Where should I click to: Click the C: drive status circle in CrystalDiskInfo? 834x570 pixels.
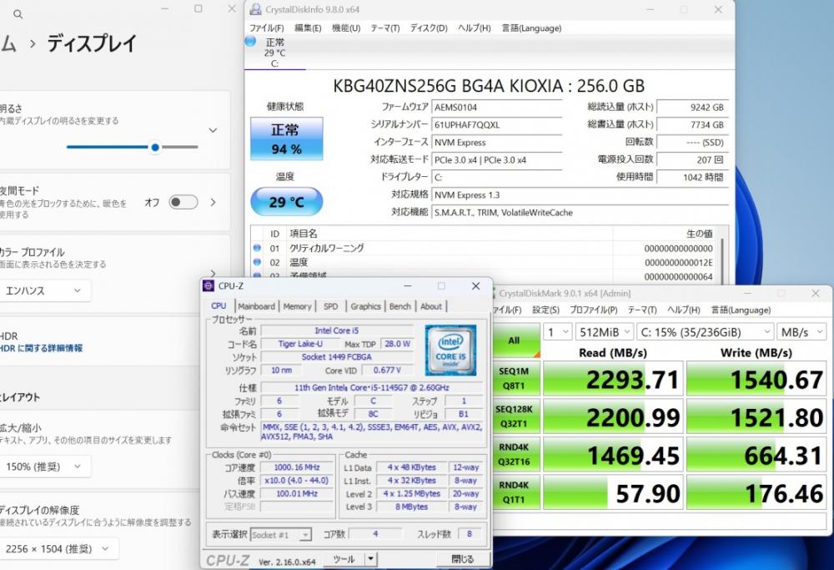250,42
